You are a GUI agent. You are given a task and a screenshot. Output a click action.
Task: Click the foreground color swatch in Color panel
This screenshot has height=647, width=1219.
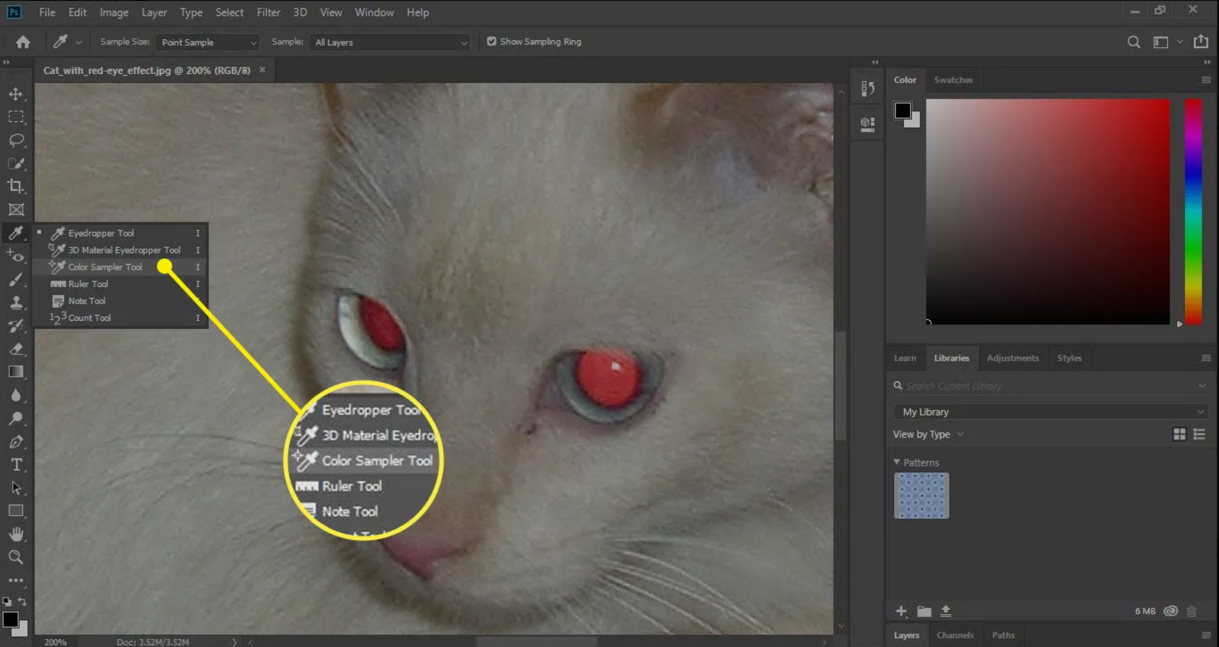902,110
